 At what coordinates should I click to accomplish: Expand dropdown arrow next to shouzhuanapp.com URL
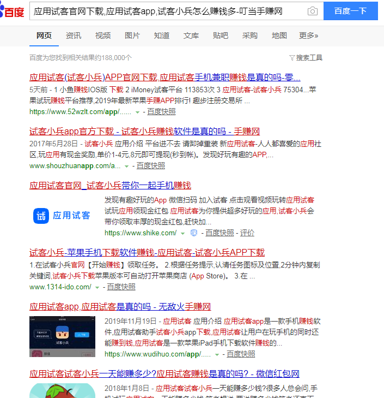coord(127,167)
